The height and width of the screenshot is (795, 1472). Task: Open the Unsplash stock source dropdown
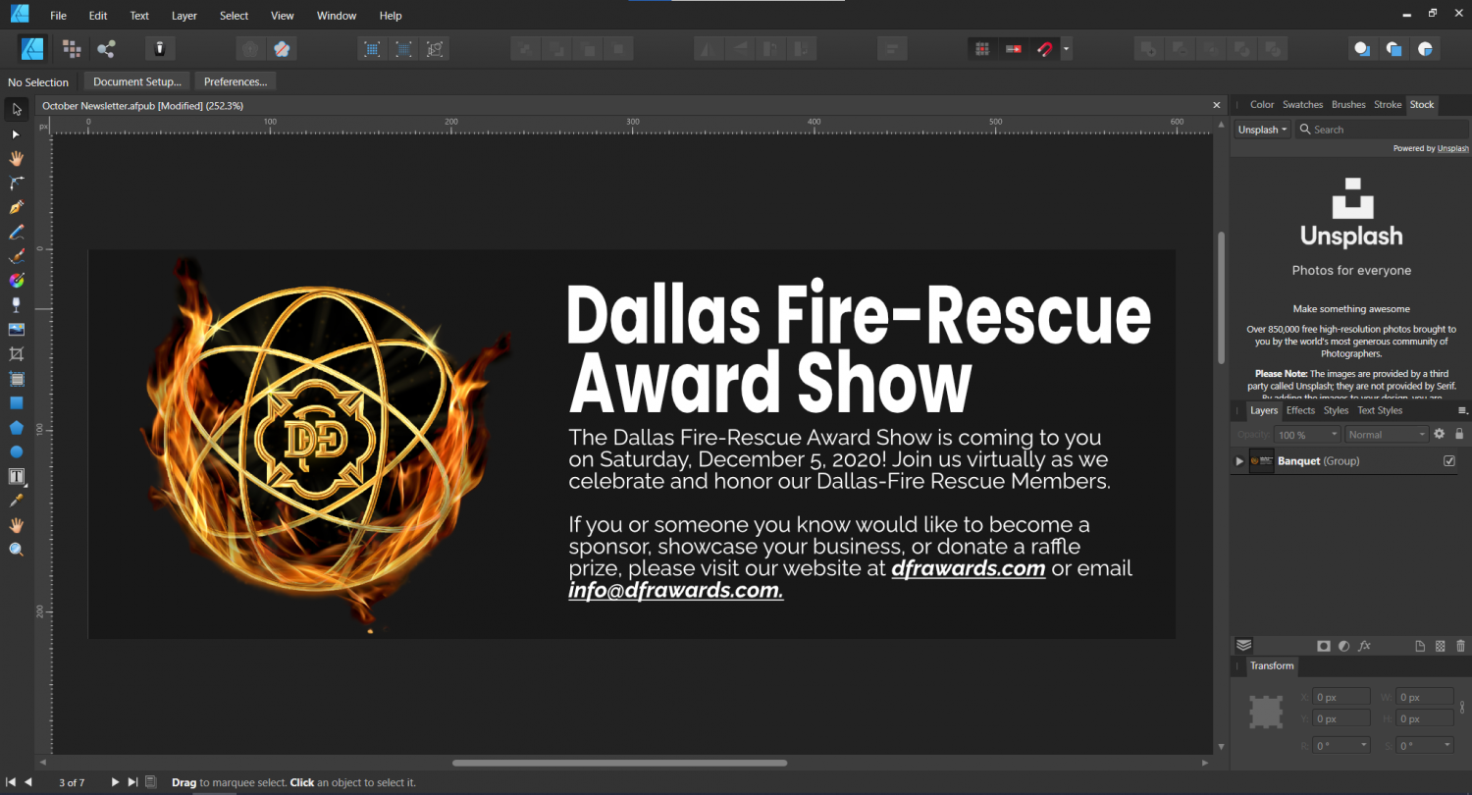tap(1262, 130)
